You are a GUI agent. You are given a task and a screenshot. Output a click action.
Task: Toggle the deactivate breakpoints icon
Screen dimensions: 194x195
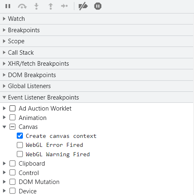[83, 6]
